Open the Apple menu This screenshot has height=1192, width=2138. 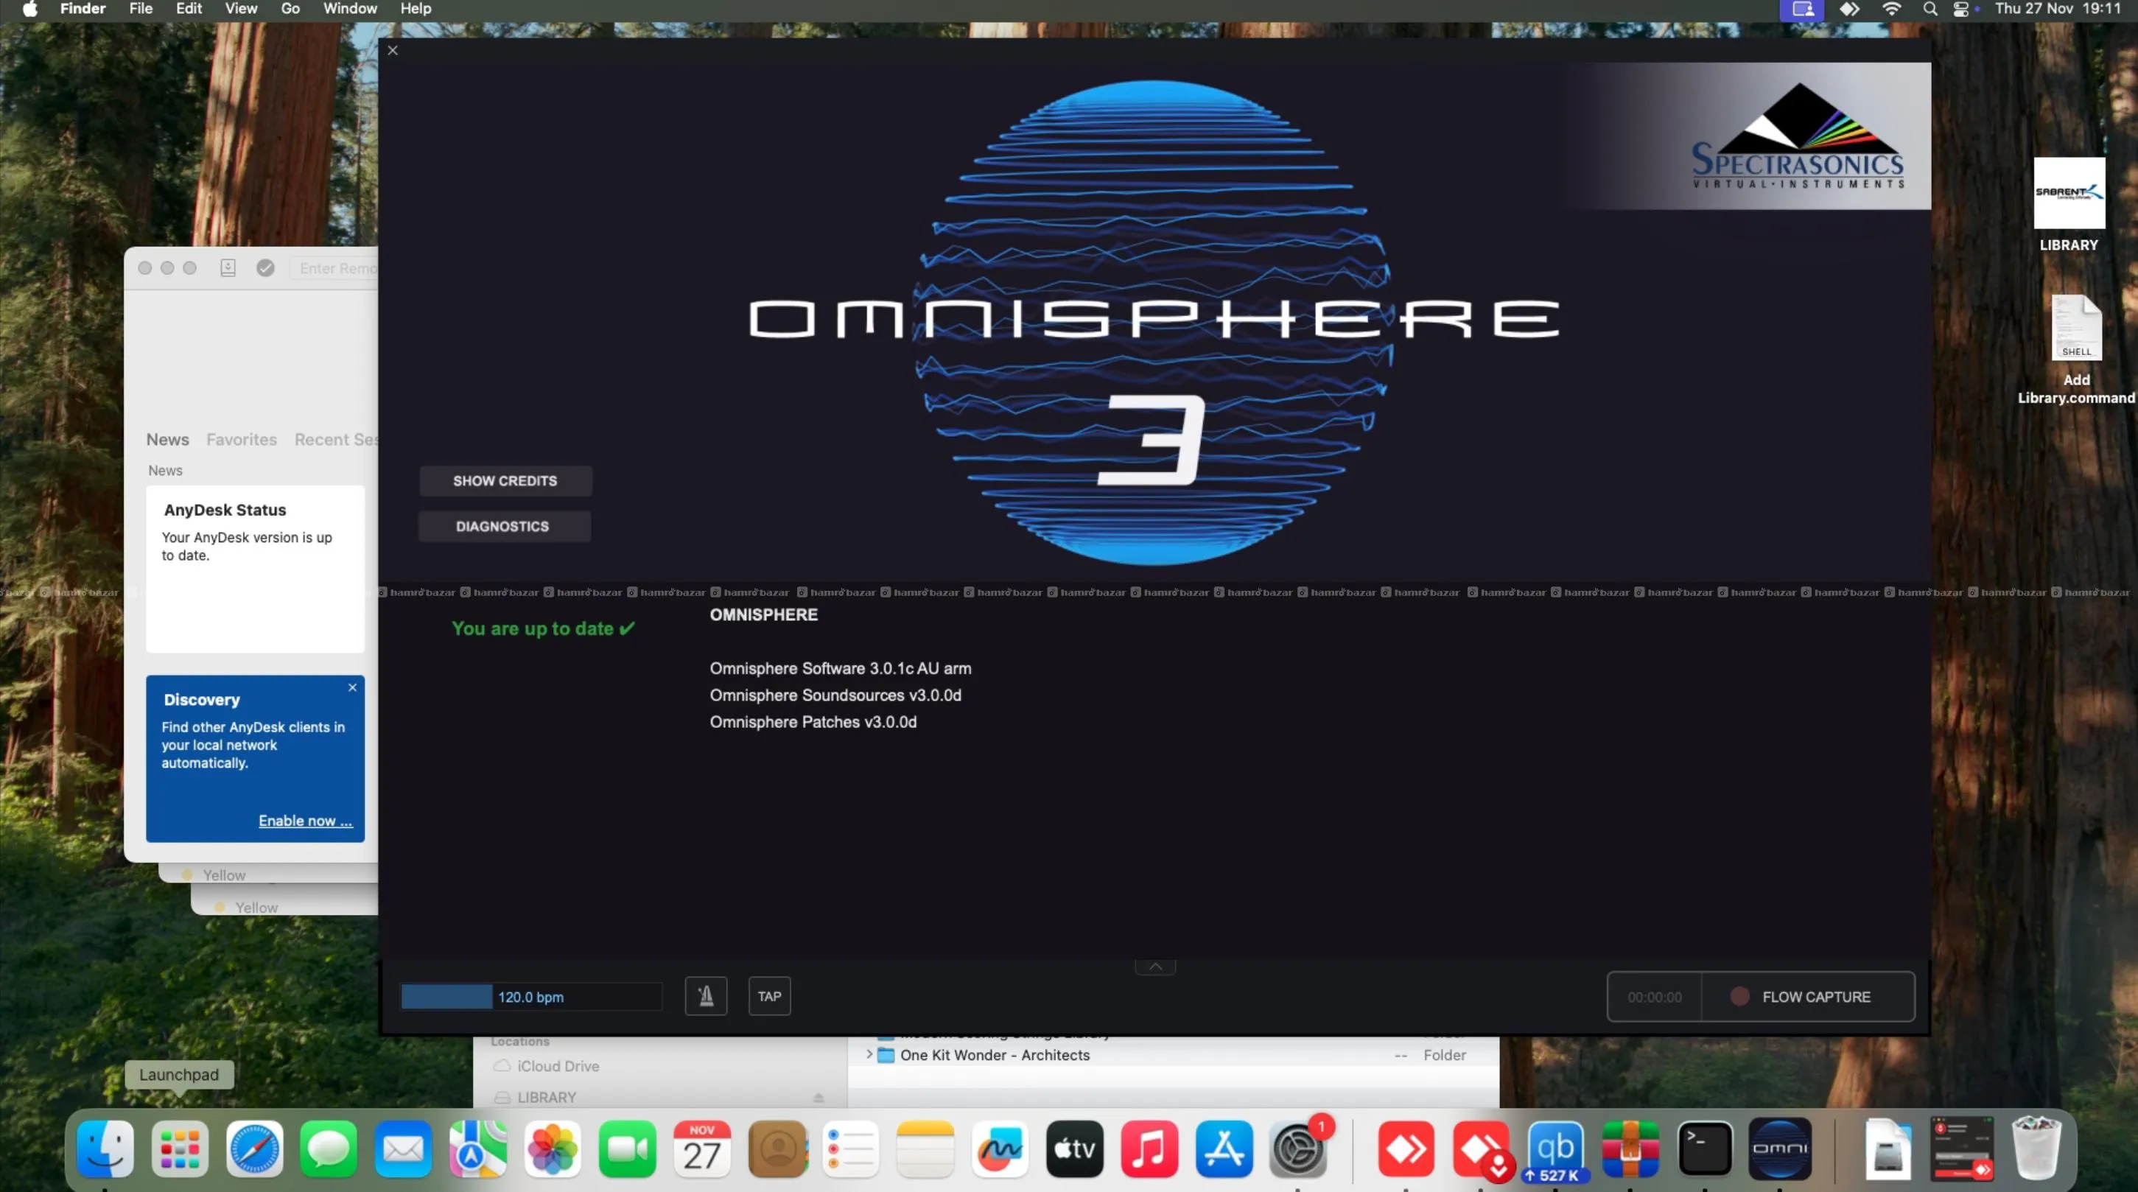pos(30,9)
